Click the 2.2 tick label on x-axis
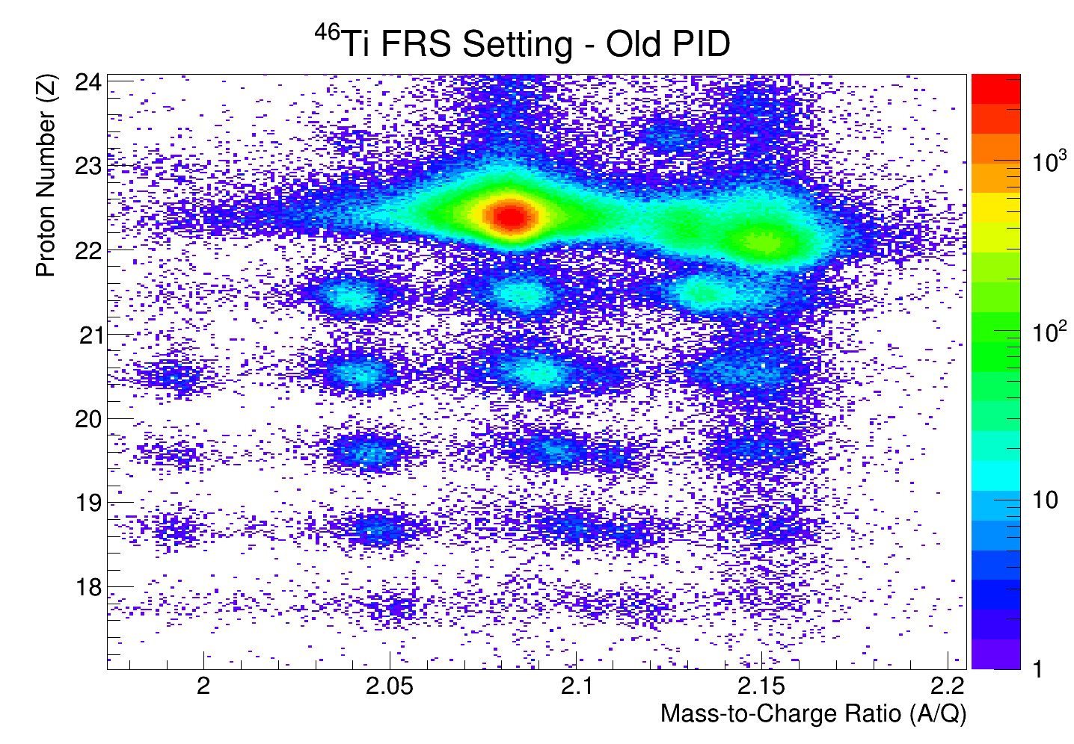Image resolution: width=1074 pixels, height=744 pixels. (946, 686)
